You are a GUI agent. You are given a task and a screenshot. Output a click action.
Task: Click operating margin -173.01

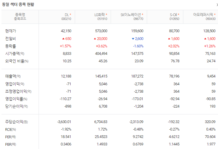point(138,99)
